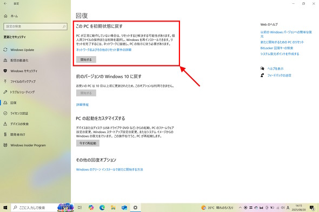Open Windows のクリーン インストール link
Viewport: 319px width, 212px height.
(x=109, y=169)
